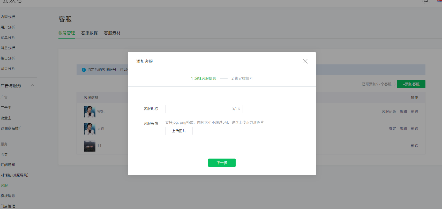This screenshot has height=209, width=442.
Task: Collapse the 广告与服务 section chevron
Action: [33, 86]
